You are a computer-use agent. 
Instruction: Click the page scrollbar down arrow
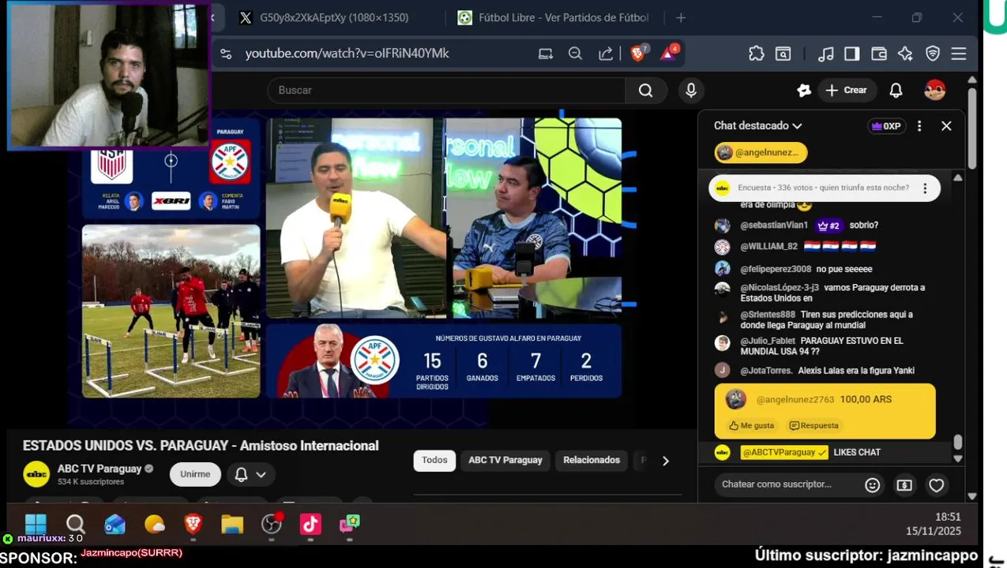click(x=972, y=496)
